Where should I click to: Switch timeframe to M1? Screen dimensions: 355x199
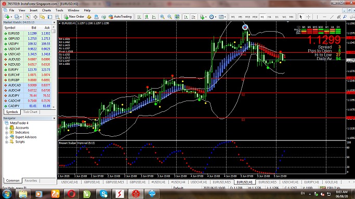(233, 17)
